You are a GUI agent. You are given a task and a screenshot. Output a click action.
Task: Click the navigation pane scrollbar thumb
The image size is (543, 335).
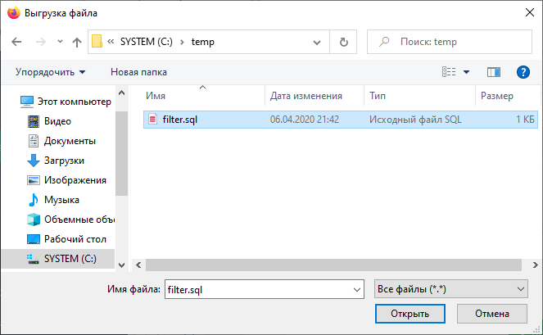pos(121,153)
